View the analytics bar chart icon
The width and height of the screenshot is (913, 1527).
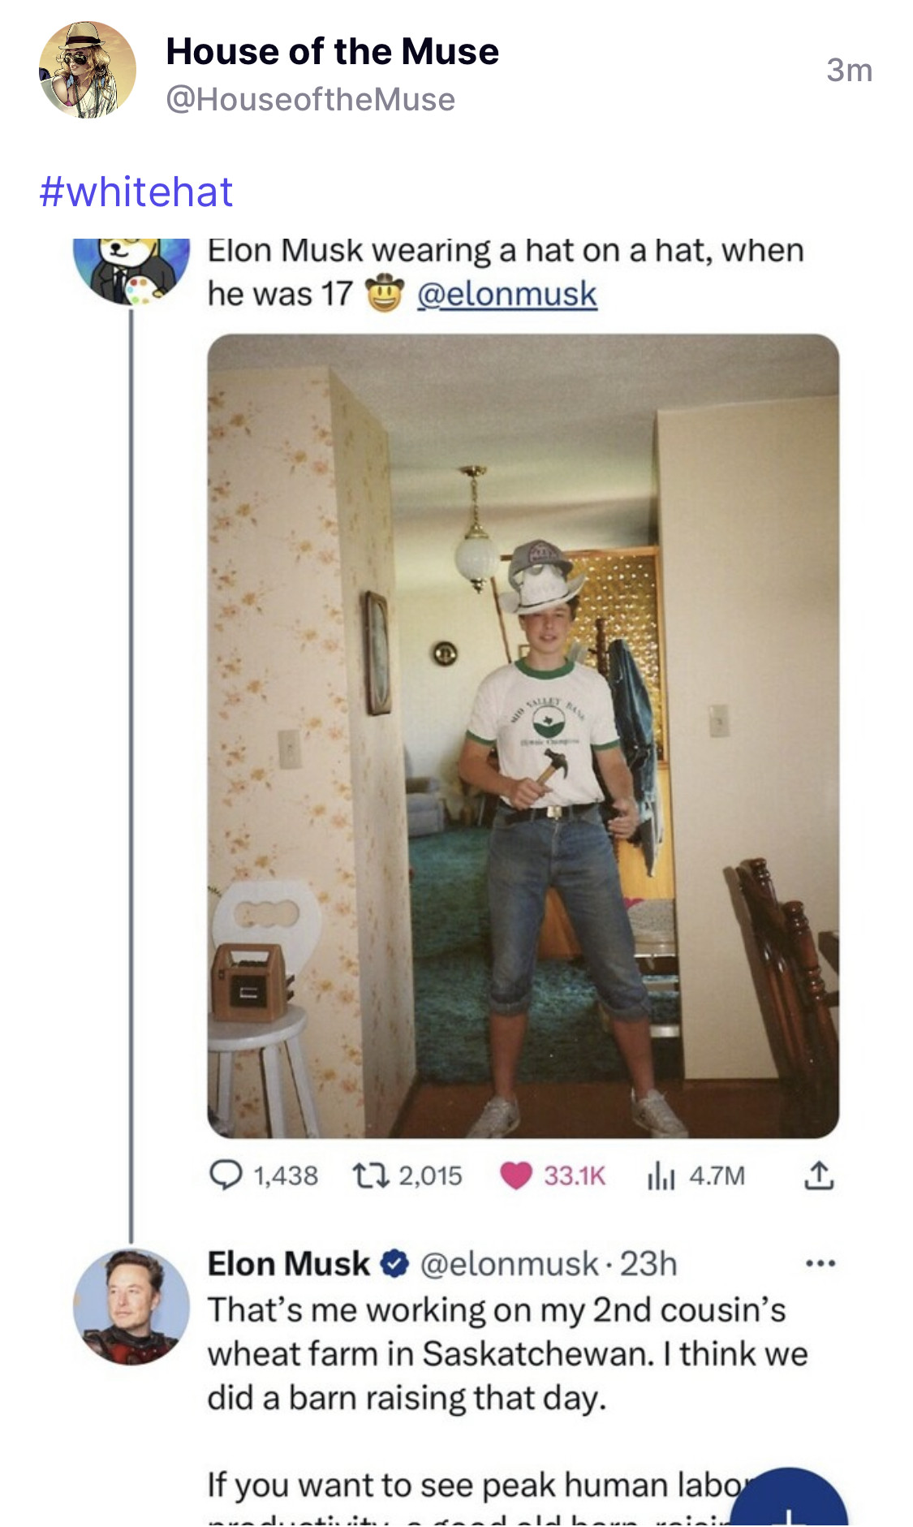pos(661,1175)
